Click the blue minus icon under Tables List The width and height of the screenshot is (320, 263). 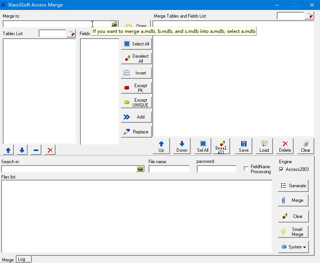tap(36, 150)
